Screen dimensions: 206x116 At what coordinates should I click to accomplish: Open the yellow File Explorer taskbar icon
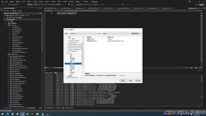(x=37, y=114)
